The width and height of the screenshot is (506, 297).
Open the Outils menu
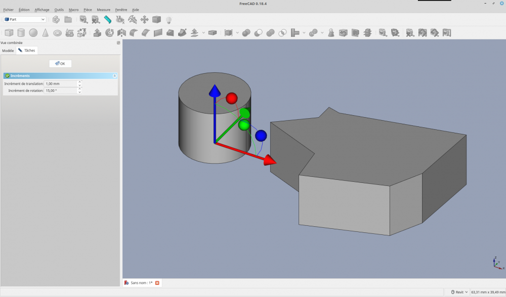(x=59, y=10)
